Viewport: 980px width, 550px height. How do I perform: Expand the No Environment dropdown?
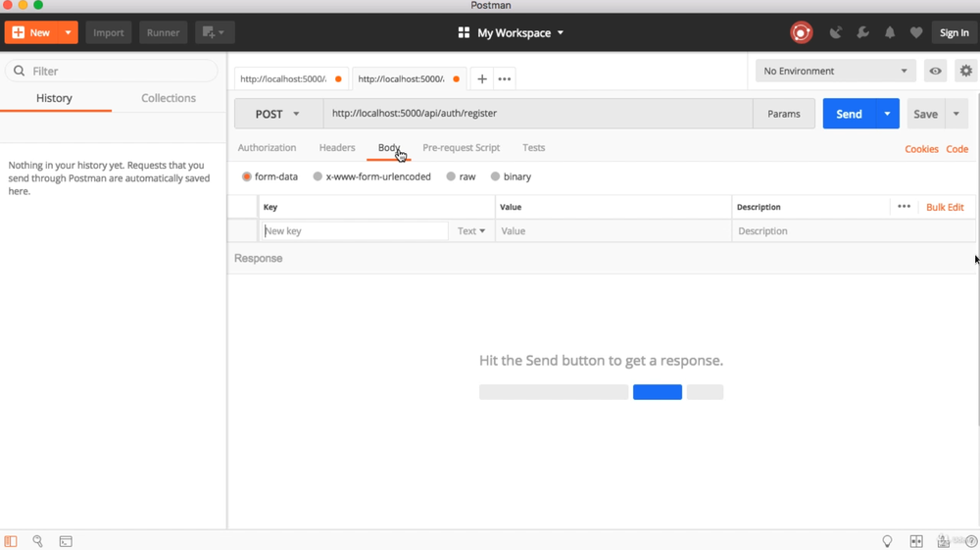point(835,71)
